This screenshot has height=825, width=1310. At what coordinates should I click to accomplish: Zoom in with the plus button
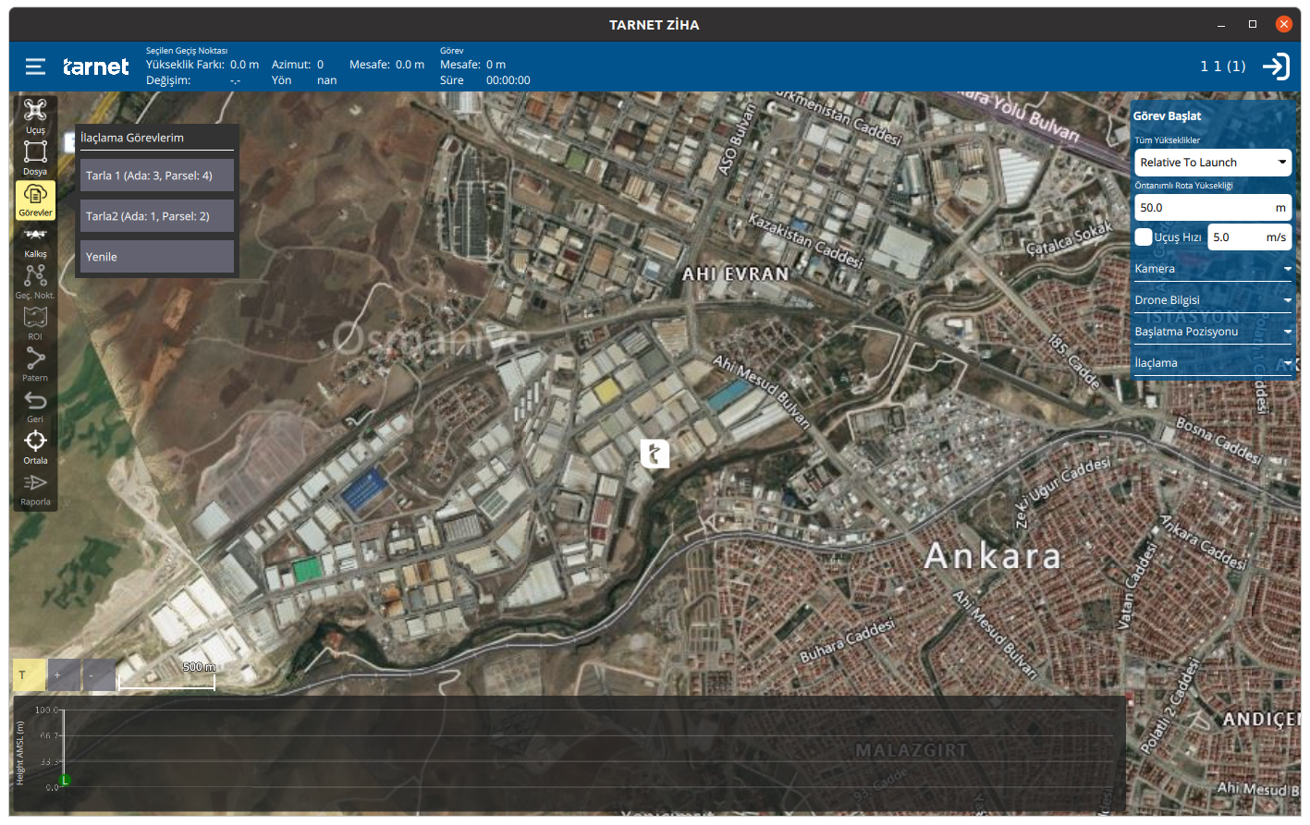tap(64, 674)
